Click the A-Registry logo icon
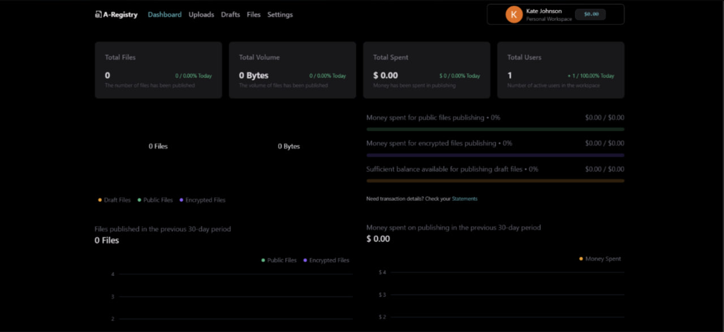The width and height of the screenshot is (724, 332). pyautogui.click(x=98, y=15)
